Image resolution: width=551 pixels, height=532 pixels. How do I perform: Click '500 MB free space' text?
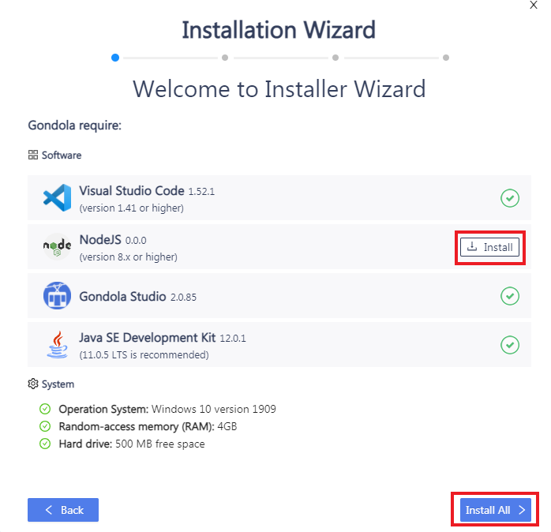point(160,444)
